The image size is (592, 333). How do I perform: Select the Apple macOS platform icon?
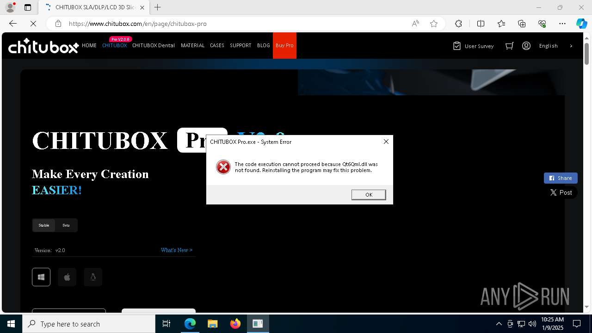click(x=67, y=277)
